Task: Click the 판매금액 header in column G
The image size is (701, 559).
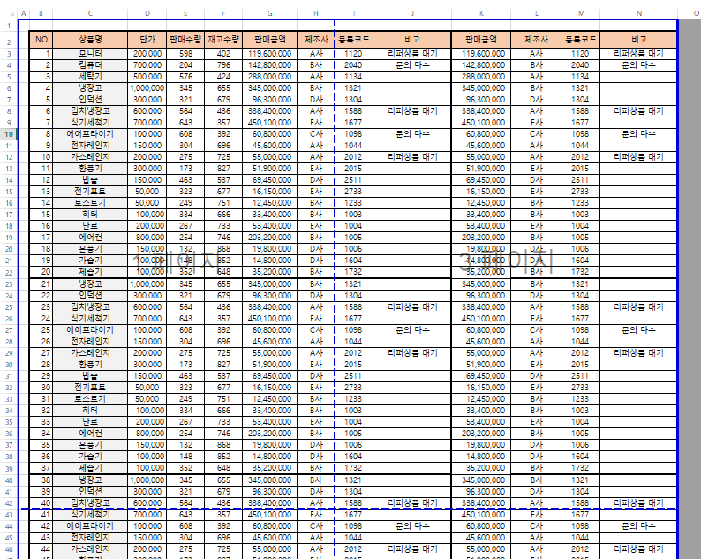Action: point(269,40)
